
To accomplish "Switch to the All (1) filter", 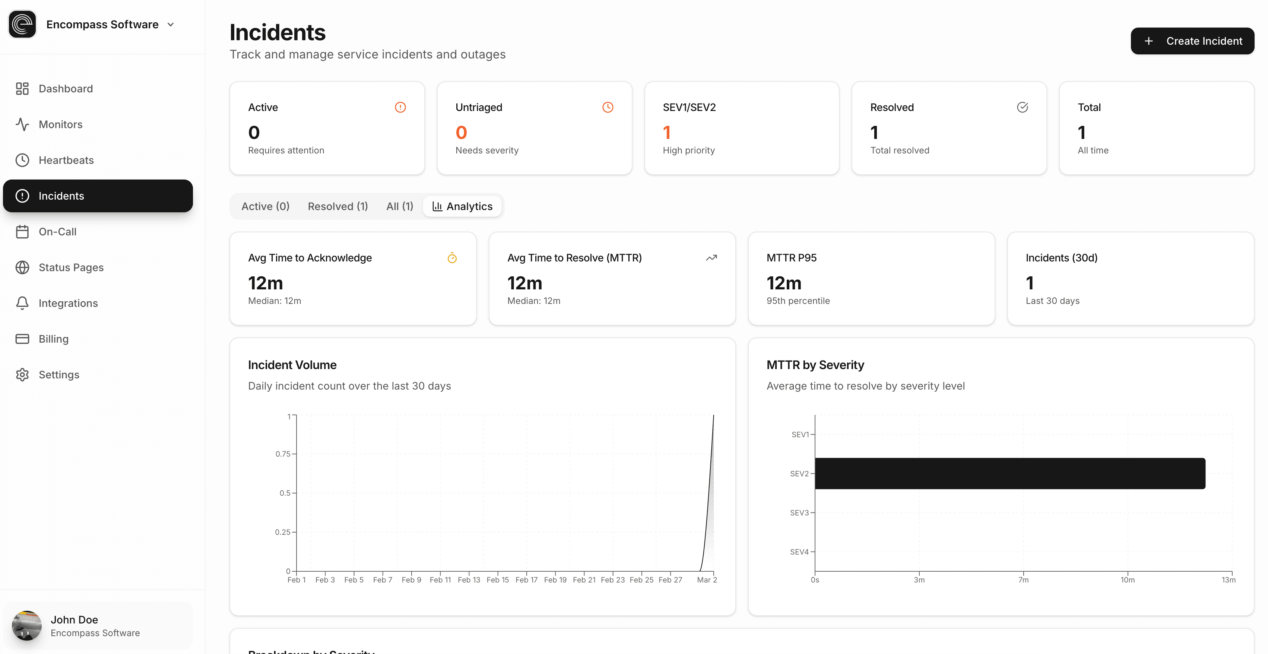I will click(399, 206).
